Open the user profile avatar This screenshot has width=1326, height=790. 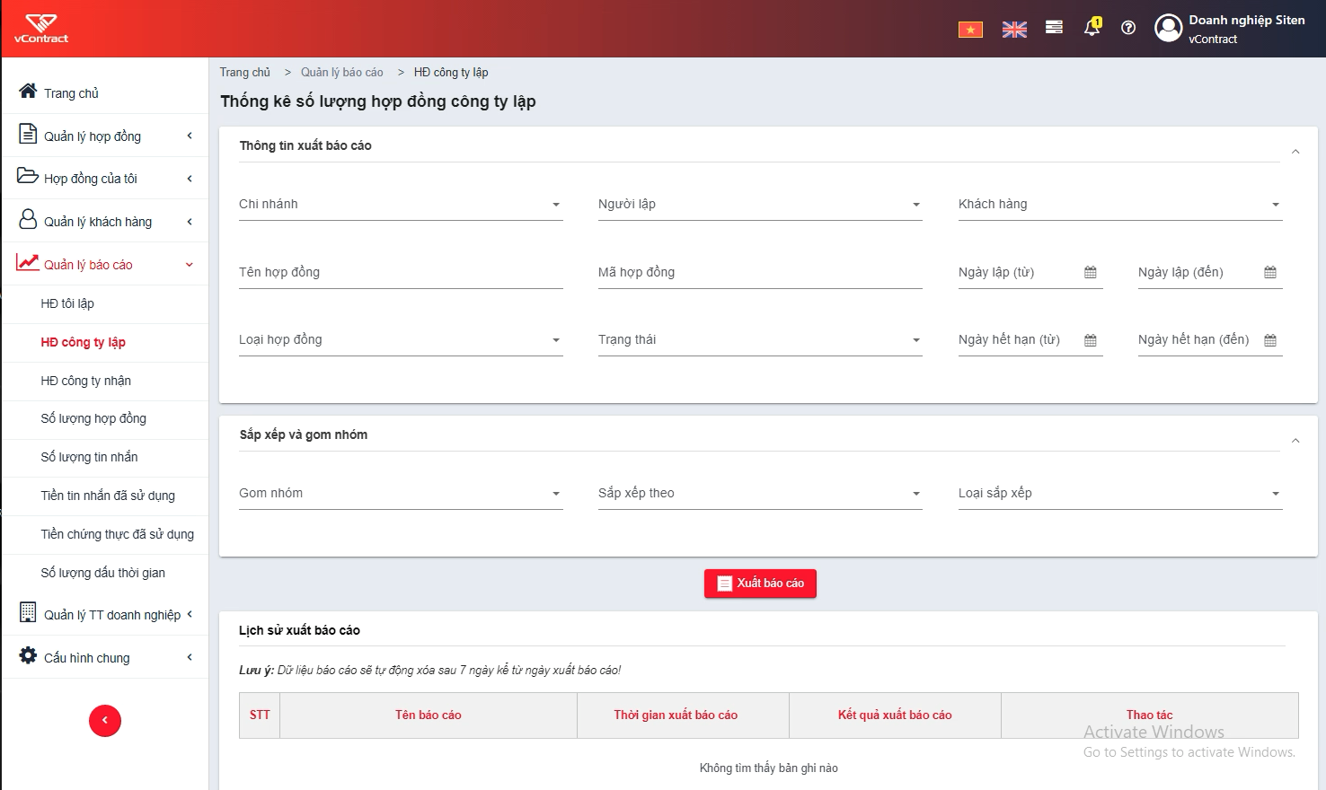pyautogui.click(x=1168, y=28)
